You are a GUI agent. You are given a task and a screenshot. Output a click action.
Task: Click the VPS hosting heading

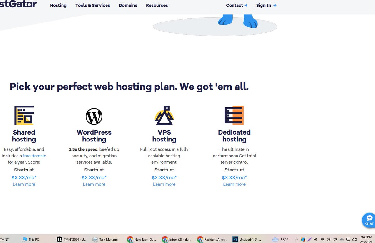click(x=164, y=136)
